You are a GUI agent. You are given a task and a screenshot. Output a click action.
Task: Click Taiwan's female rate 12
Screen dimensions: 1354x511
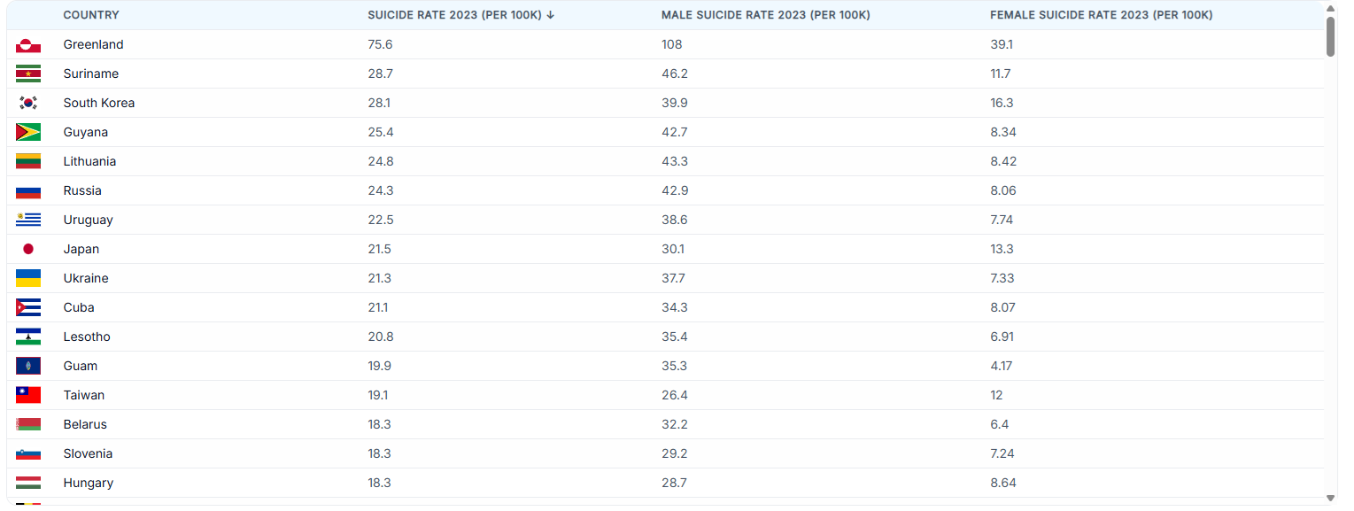click(x=996, y=395)
